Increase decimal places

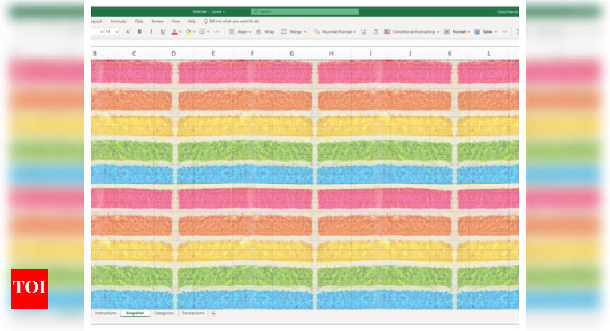[x=363, y=31]
